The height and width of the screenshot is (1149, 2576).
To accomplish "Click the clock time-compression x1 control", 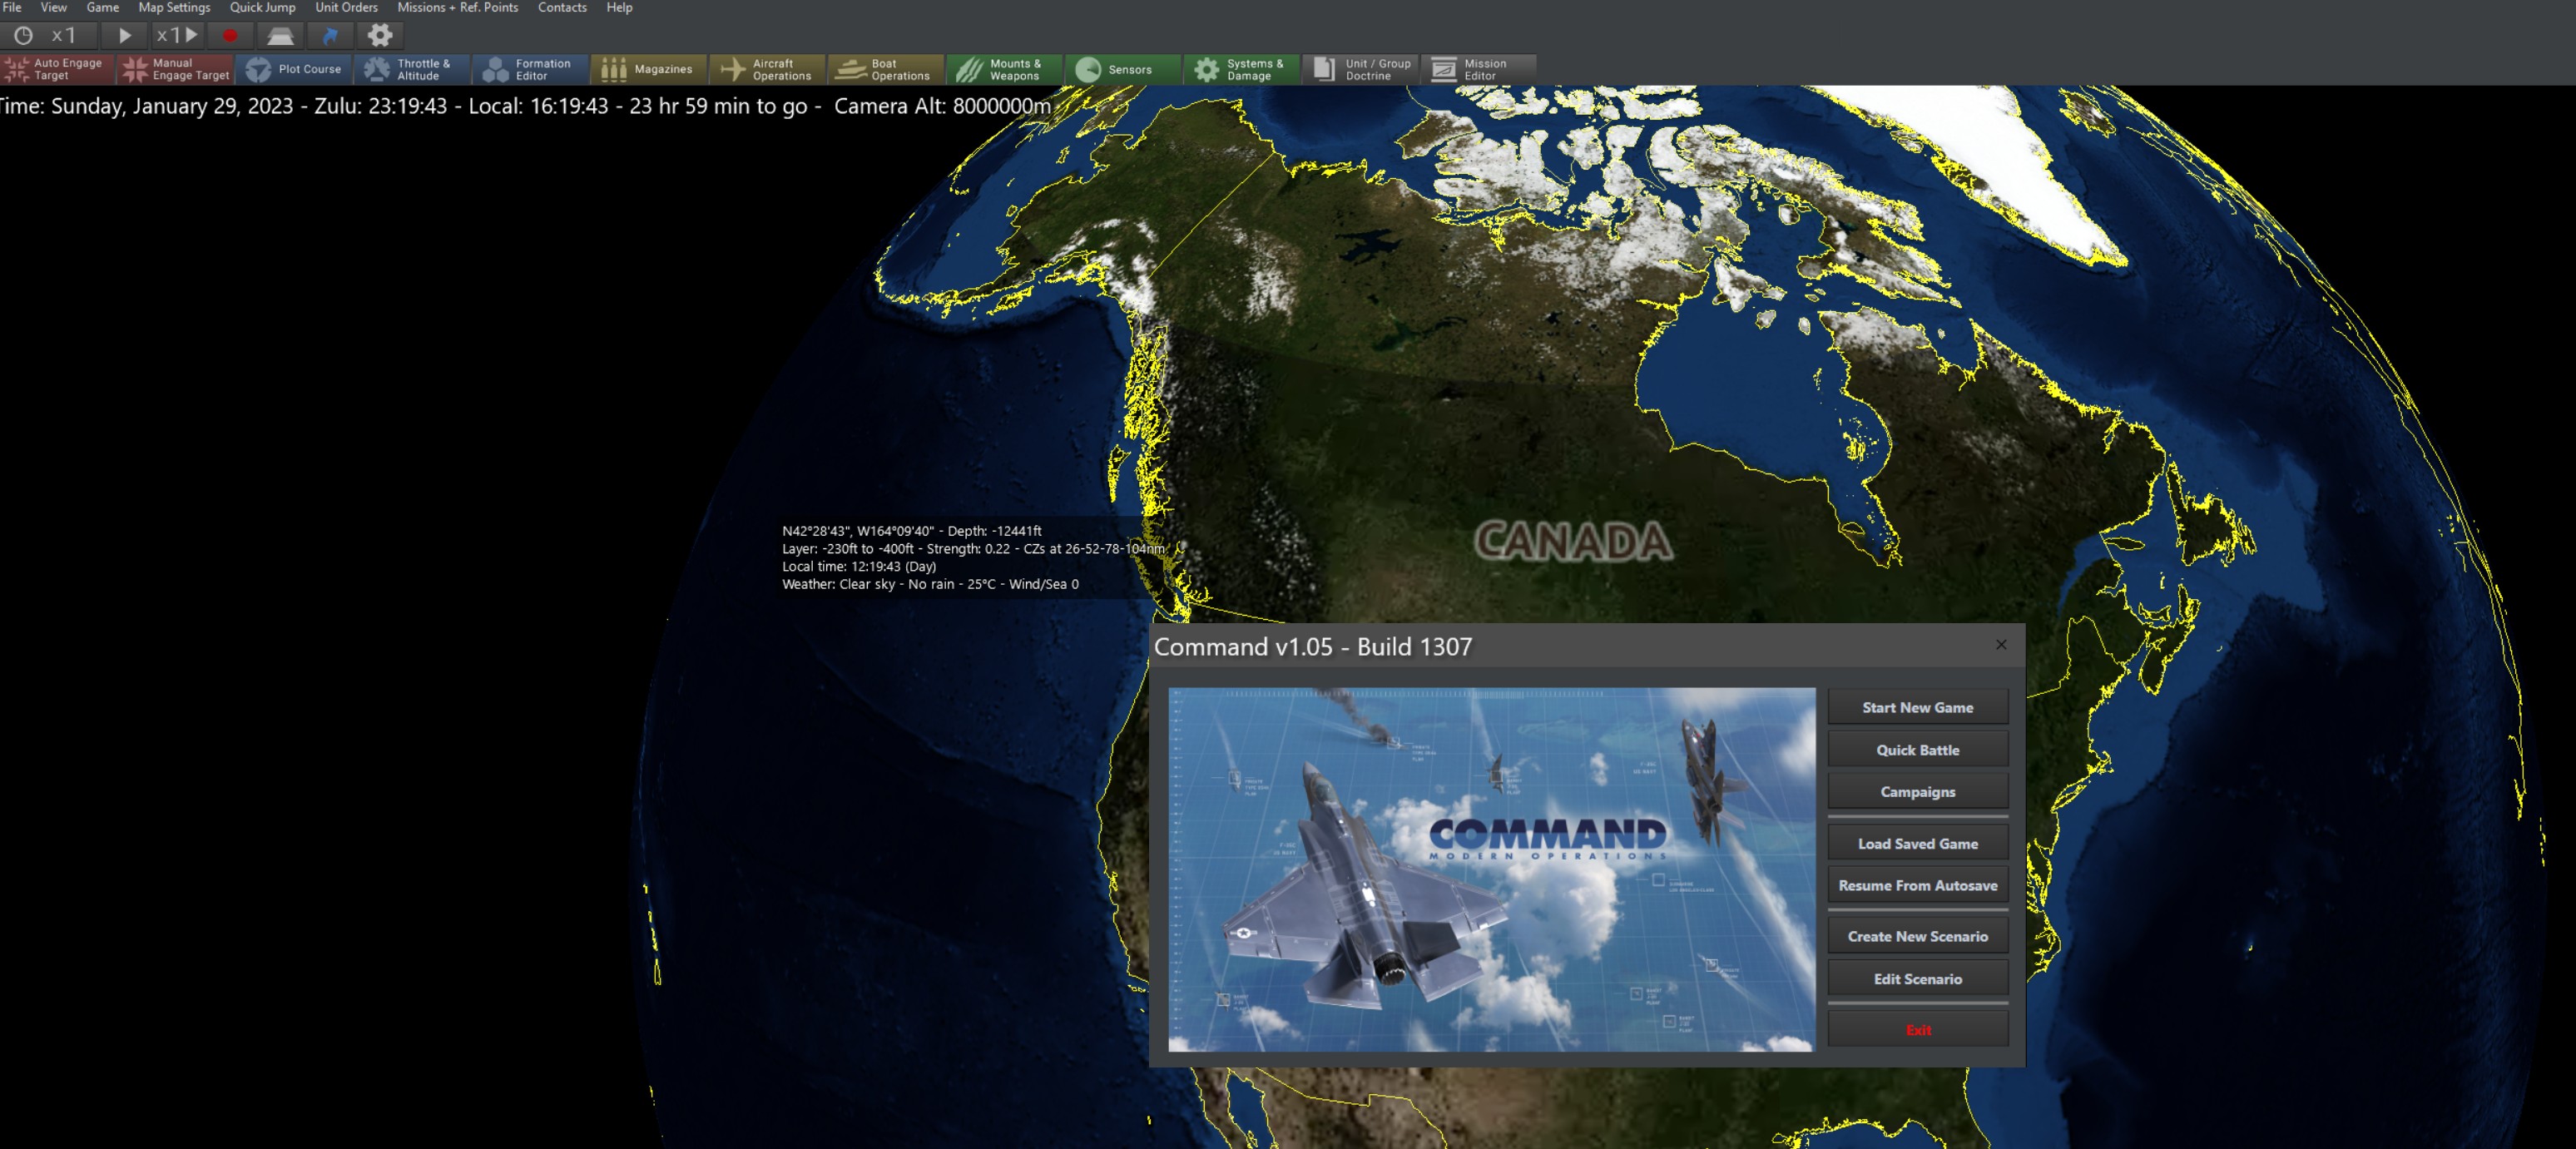I will (47, 35).
